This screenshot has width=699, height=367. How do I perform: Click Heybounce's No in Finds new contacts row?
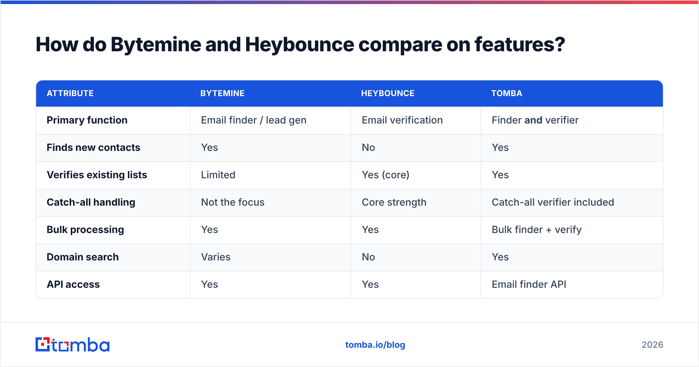[x=368, y=147]
